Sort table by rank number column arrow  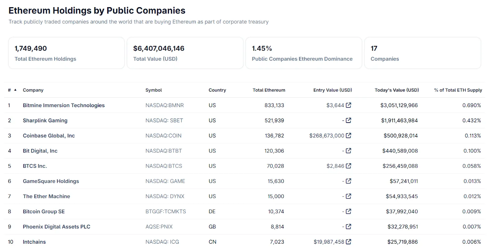[x=15, y=90]
